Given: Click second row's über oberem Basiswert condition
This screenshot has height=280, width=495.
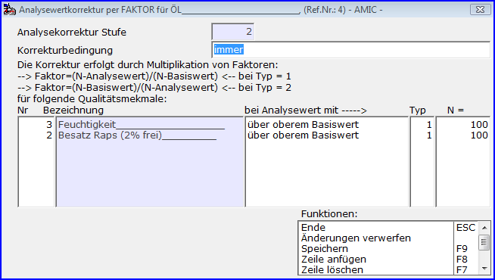Looking at the screenshot, I should pyautogui.click(x=303, y=135).
